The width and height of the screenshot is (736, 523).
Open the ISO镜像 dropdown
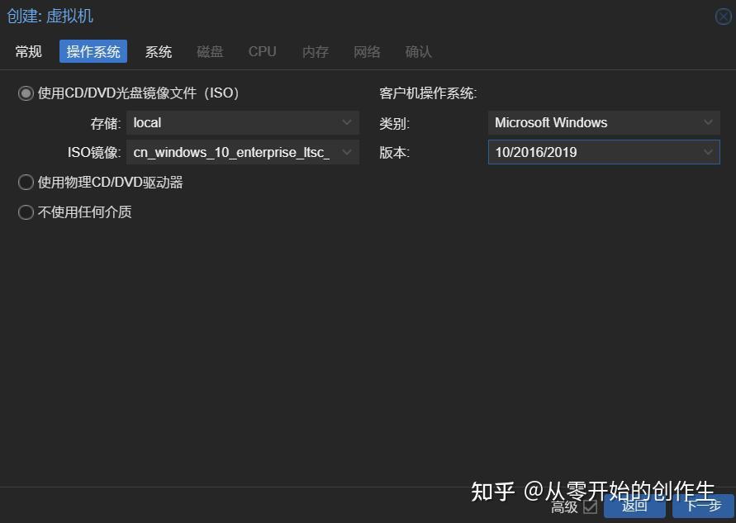pyautogui.click(x=243, y=152)
